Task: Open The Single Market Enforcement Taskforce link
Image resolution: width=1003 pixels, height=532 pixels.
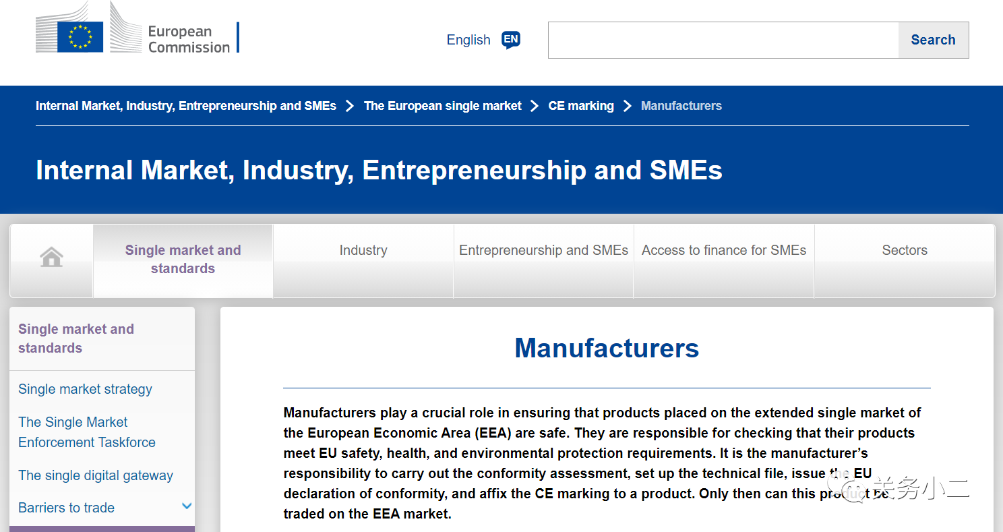Action: (x=87, y=432)
